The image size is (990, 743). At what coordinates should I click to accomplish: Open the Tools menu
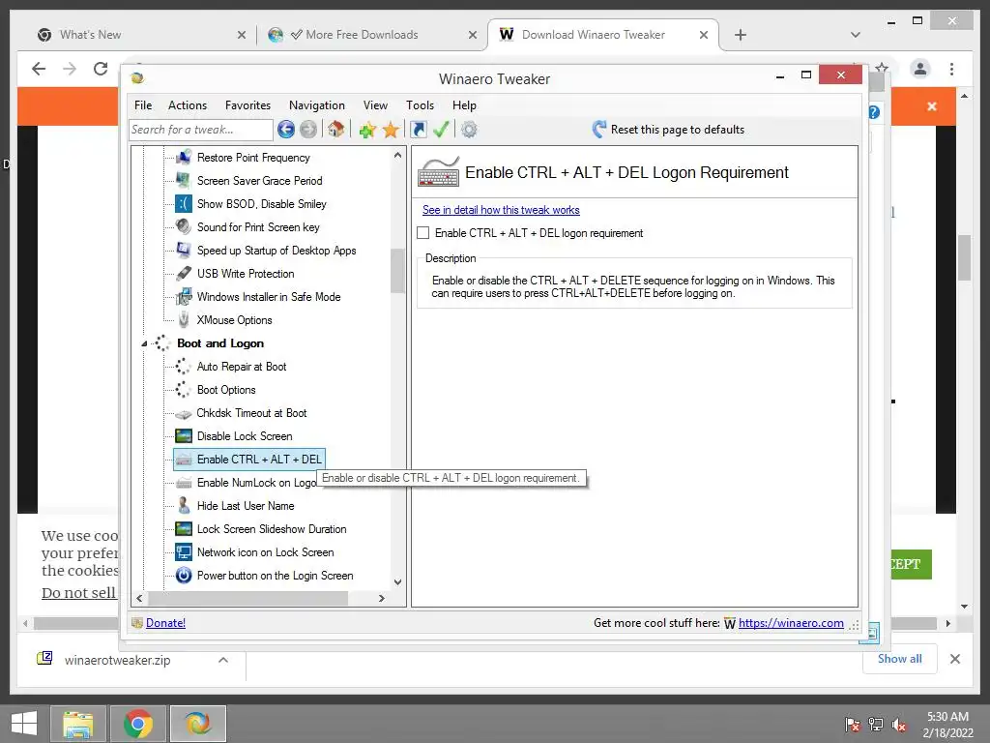click(420, 105)
